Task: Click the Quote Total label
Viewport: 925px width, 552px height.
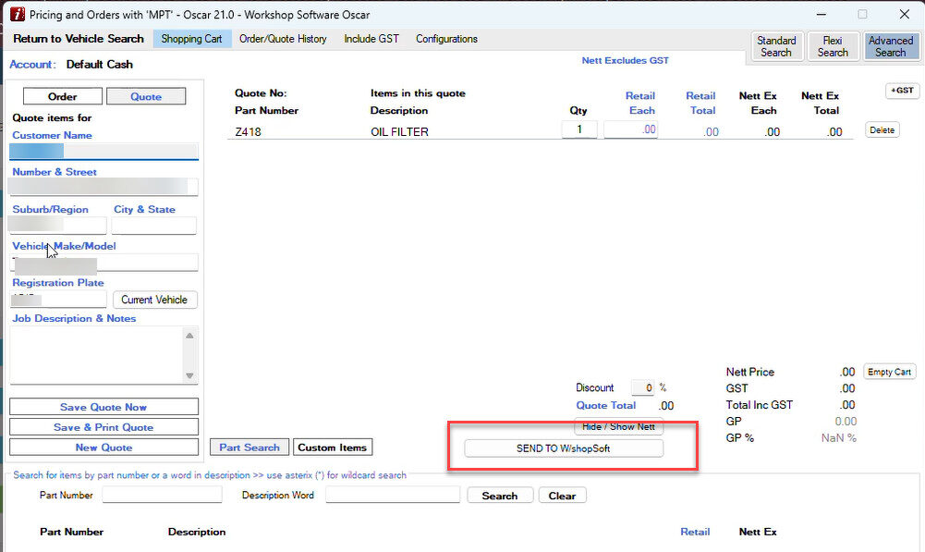Action: coord(606,405)
